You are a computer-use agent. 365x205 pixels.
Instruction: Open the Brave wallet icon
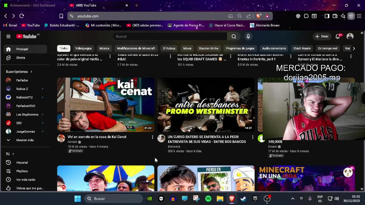[335, 16]
